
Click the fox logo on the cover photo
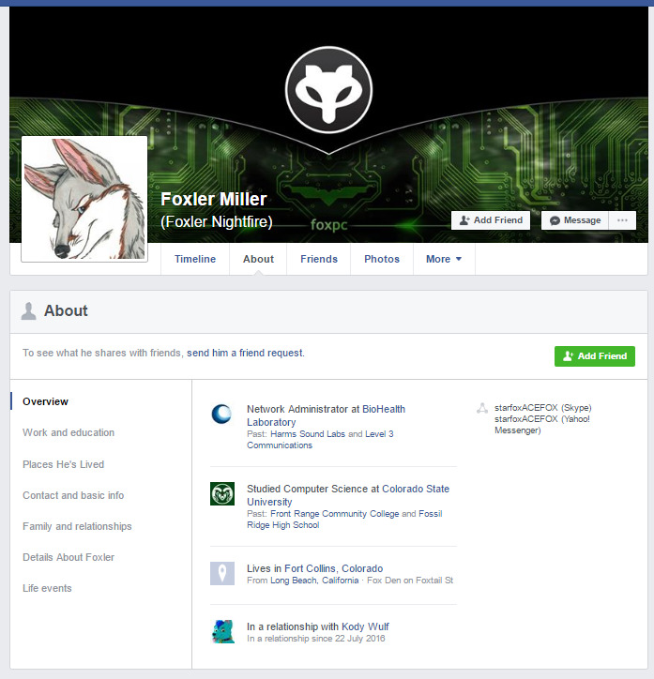[328, 90]
